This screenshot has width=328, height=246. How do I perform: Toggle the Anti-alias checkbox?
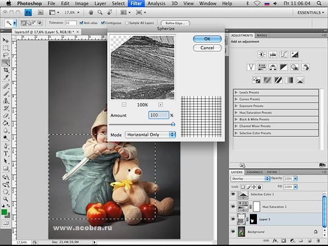pos(81,23)
